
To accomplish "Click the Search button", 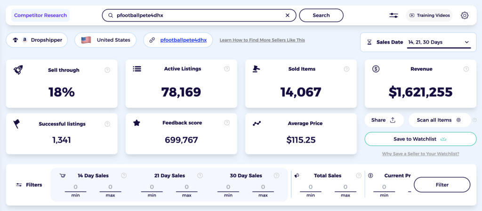I will point(321,15).
